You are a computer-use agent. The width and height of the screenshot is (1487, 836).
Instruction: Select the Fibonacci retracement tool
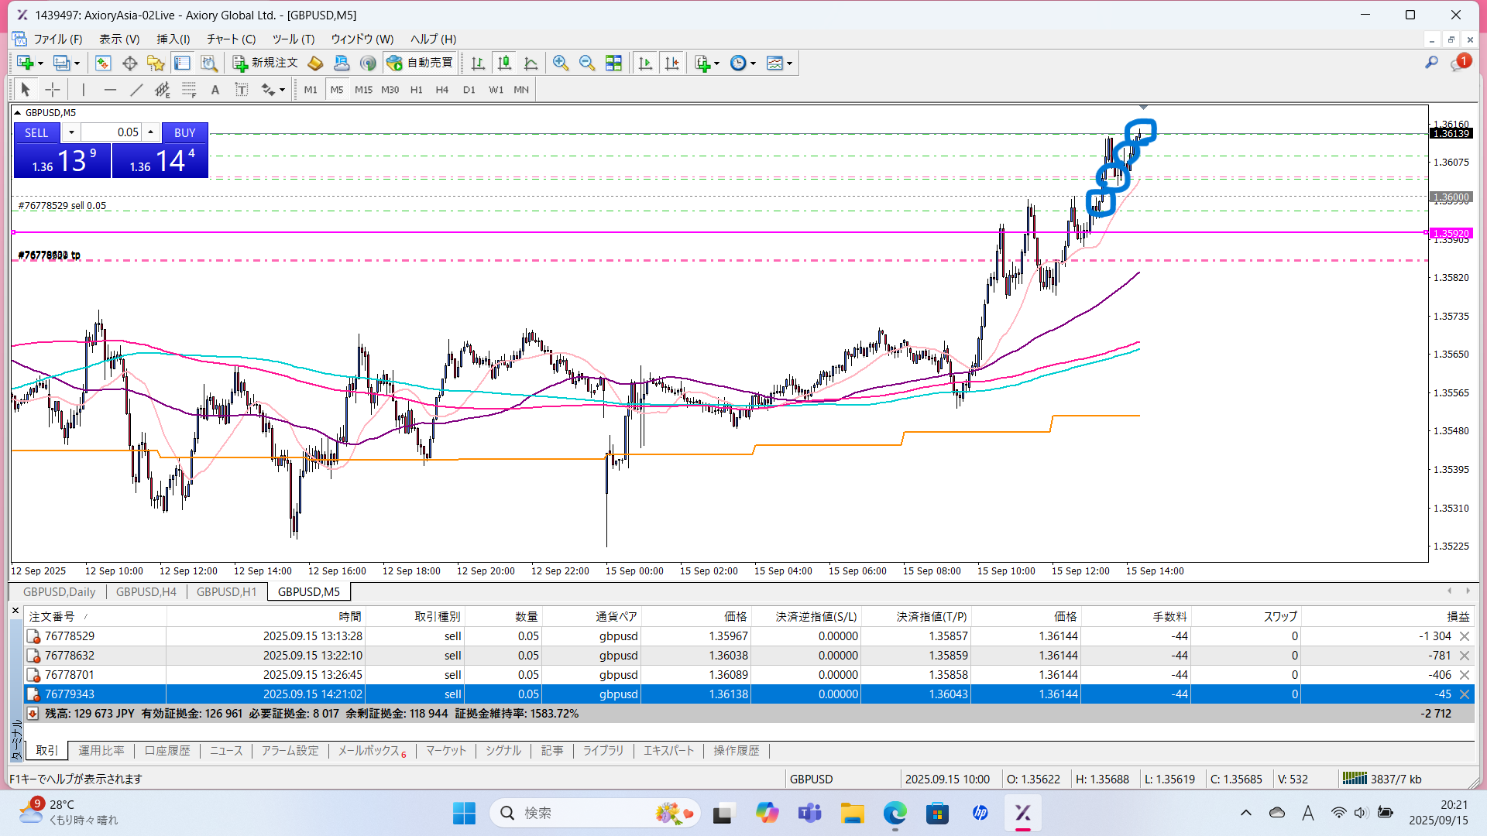(189, 90)
